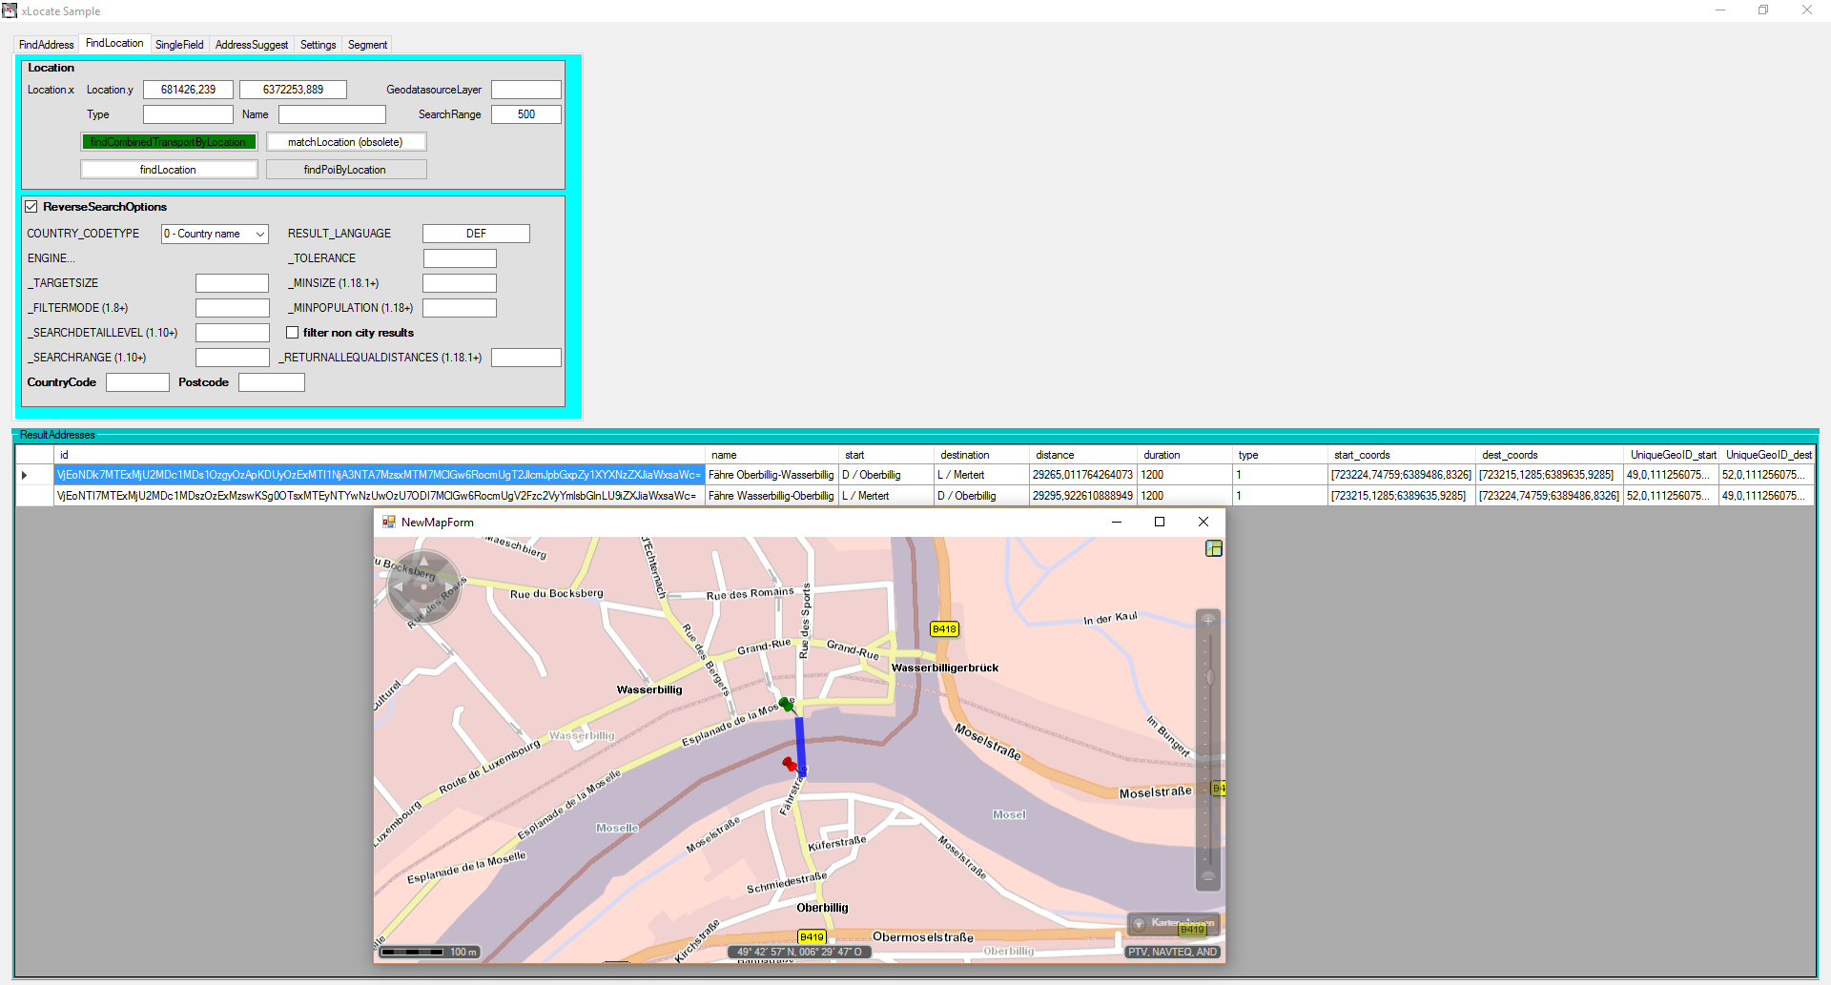The height and width of the screenshot is (985, 1831).
Task: Switch to the AddressSuggest tab
Action: 251,45
